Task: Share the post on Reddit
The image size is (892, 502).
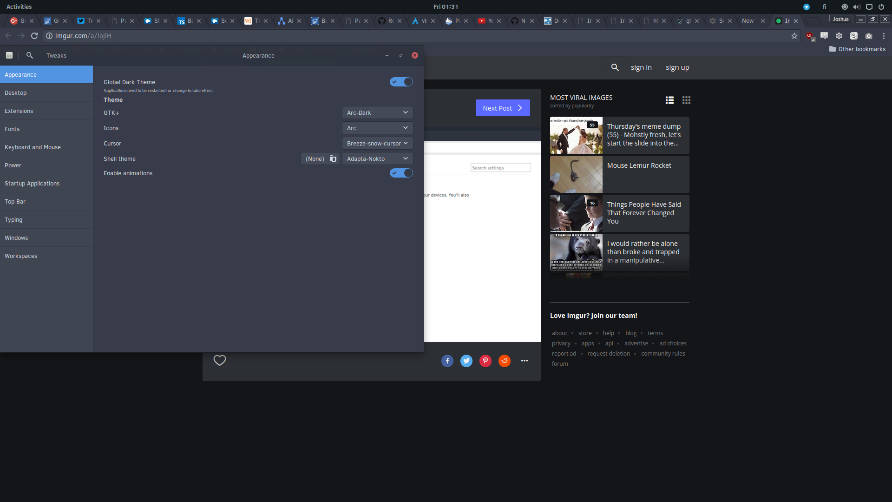Action: [x=505, y=361]
